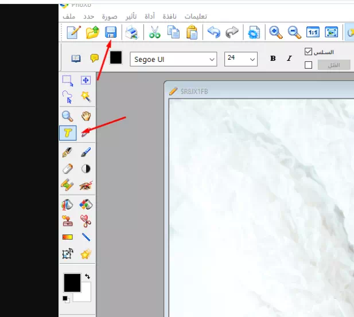Click the black foreground color box
Image resolution: width=354 pixels, height=317 pixels.
tap(72, 283)
